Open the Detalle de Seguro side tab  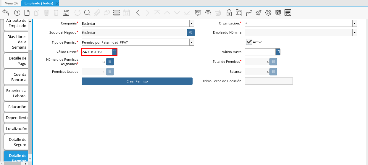coord(16,142)
